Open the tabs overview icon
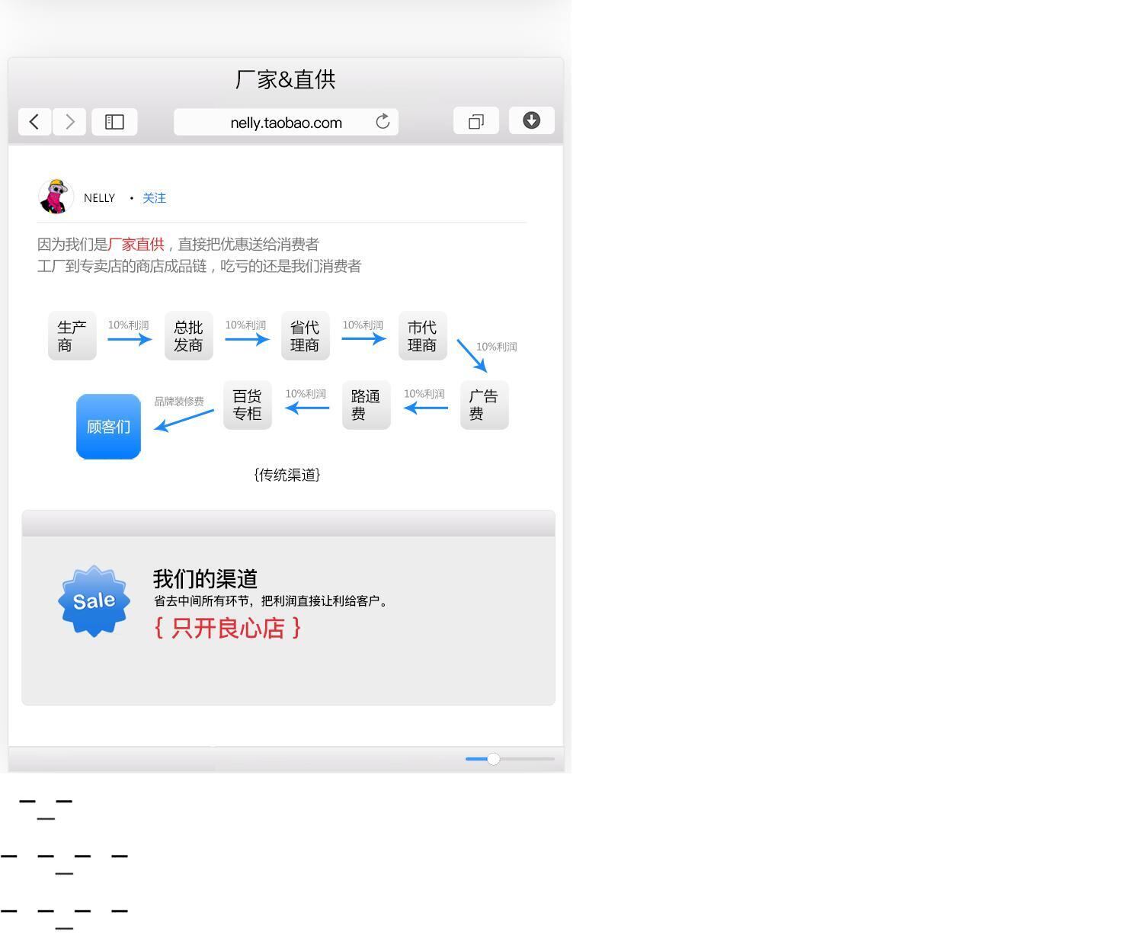The width and height of the screenshot is (1143, 938). tap(476, 121)
